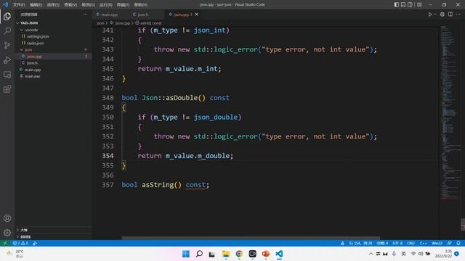
Task: Open the Run and Debug view
Action: [x=7, y=60]
